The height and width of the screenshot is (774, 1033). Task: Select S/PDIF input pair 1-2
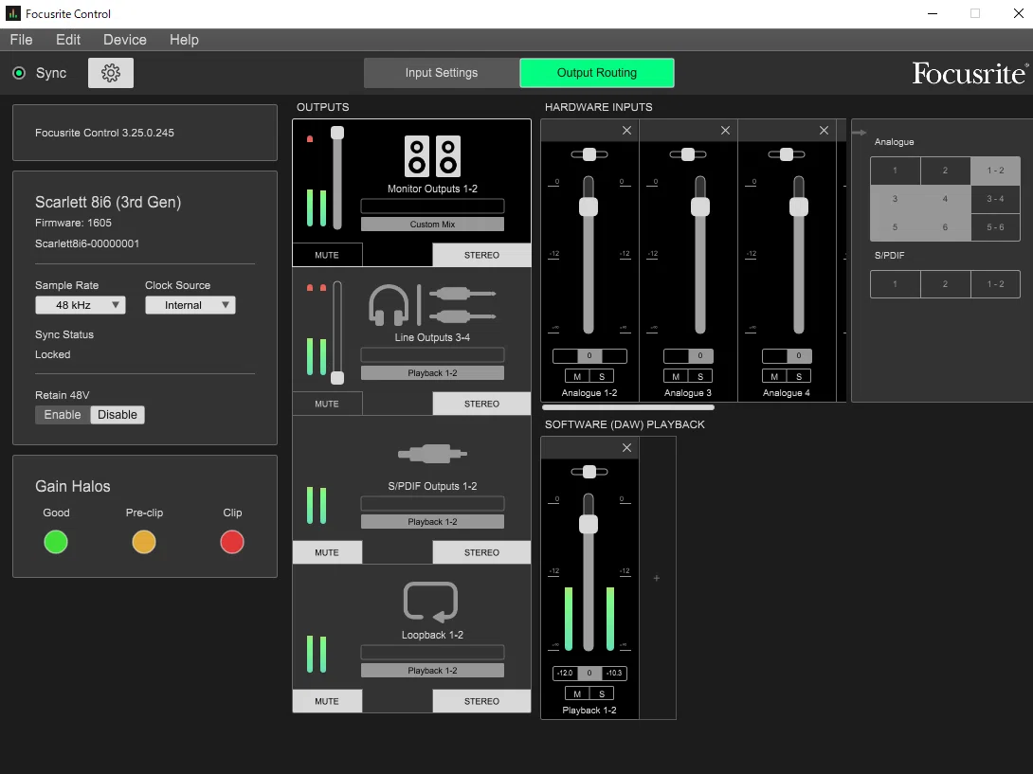[995, 284]
